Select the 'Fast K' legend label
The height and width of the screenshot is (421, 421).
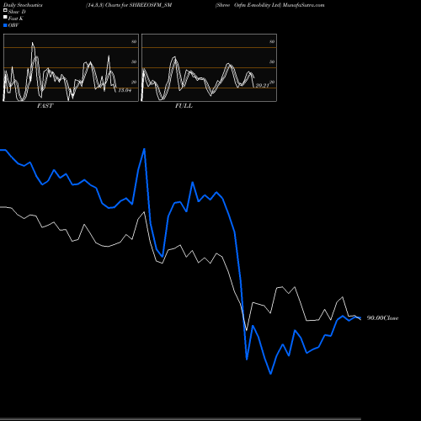pyautogui.click(x=16, y=19)
